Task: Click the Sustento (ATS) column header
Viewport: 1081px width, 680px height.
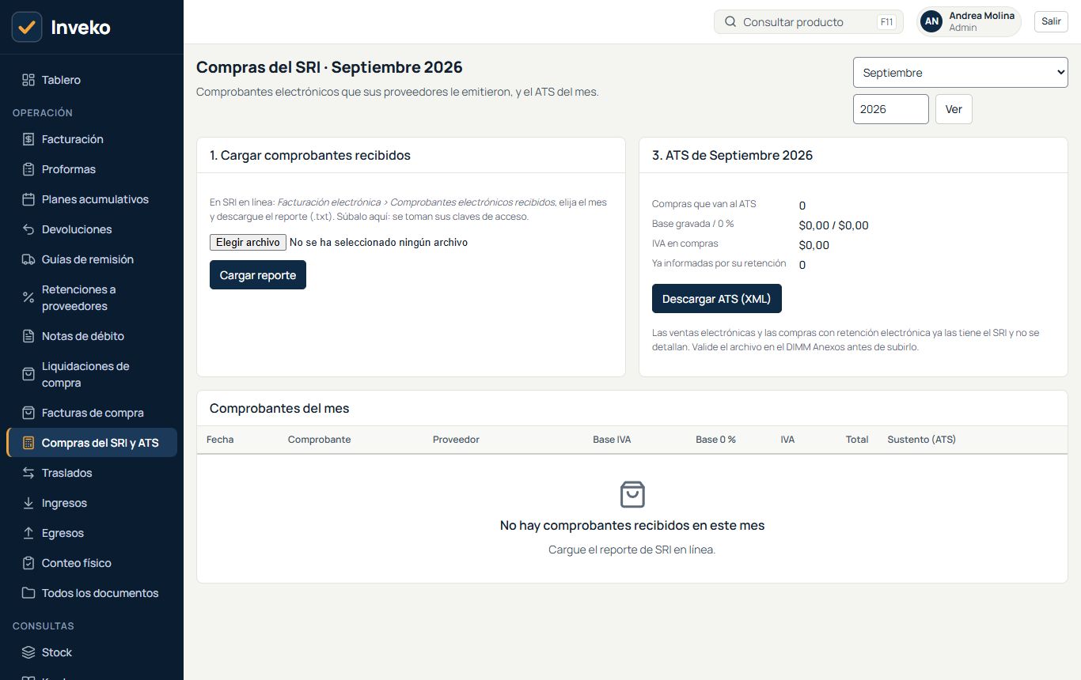Action: [x=921, y=440]
